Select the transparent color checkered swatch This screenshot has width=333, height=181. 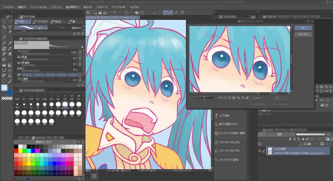pyautogui.click(x=7, y=98)
